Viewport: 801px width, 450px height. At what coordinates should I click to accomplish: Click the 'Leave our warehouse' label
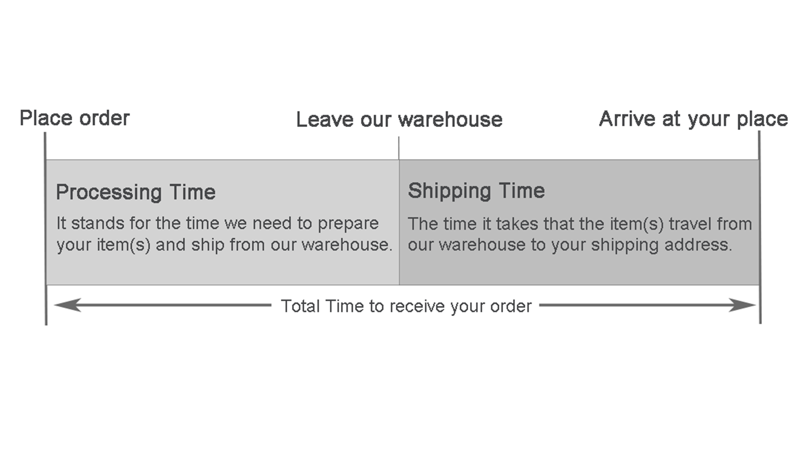coord(399,119)
